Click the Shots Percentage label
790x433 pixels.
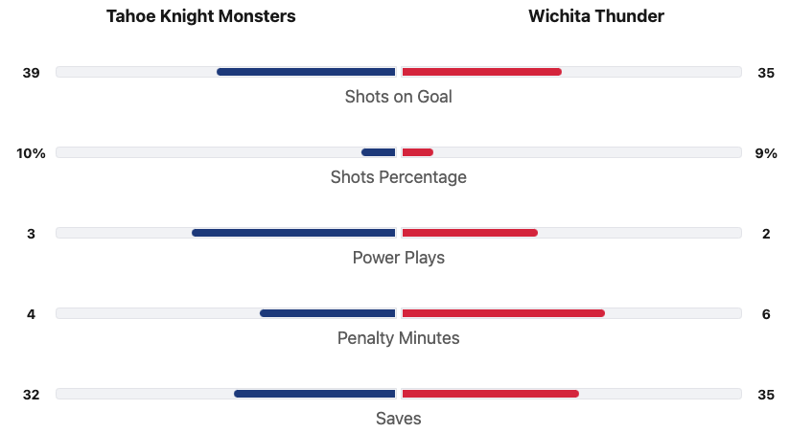[x=398, y=177]
